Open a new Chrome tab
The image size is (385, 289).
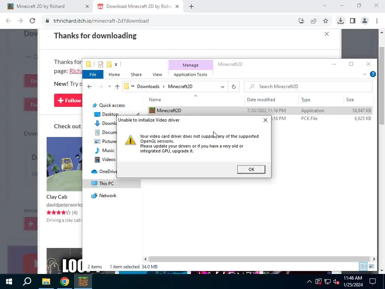coord(191,7)
